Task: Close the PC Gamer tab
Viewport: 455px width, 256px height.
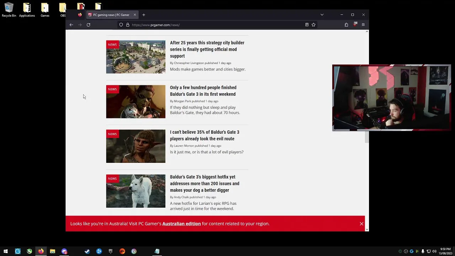Action: [x=135, y=15]
